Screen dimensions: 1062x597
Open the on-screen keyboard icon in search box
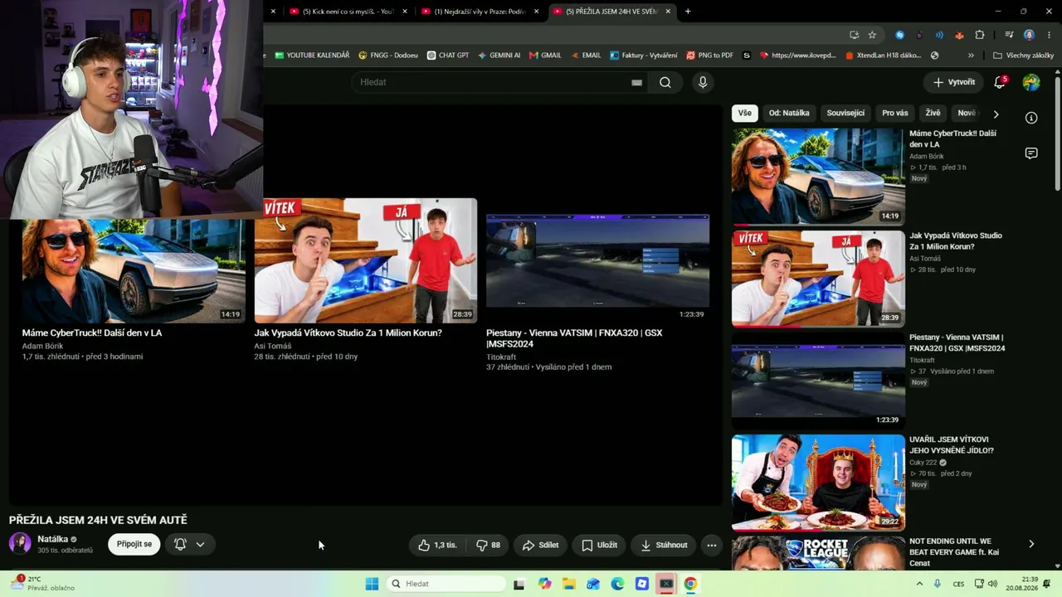636,82
